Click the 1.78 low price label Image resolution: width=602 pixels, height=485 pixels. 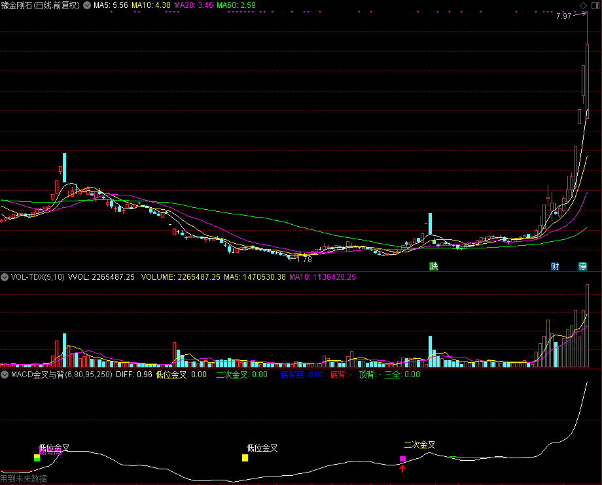point(304,259)
